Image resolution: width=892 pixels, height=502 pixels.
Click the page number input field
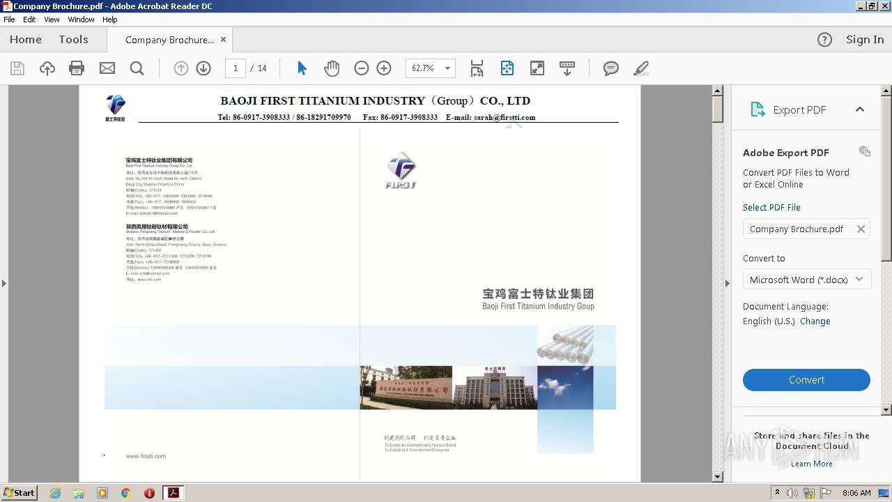tap(236, 68)
